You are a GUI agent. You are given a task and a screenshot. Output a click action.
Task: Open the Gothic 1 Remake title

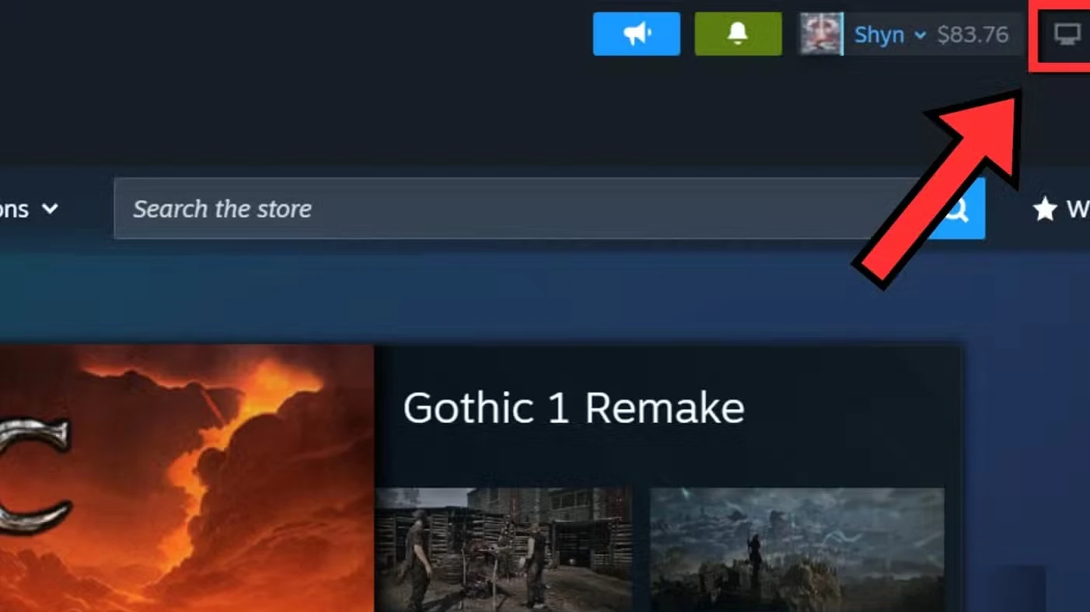tap(574, 408)
